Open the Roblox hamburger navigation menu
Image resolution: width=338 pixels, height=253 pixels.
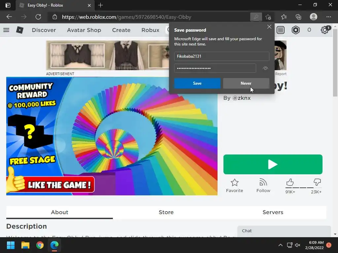6,30
